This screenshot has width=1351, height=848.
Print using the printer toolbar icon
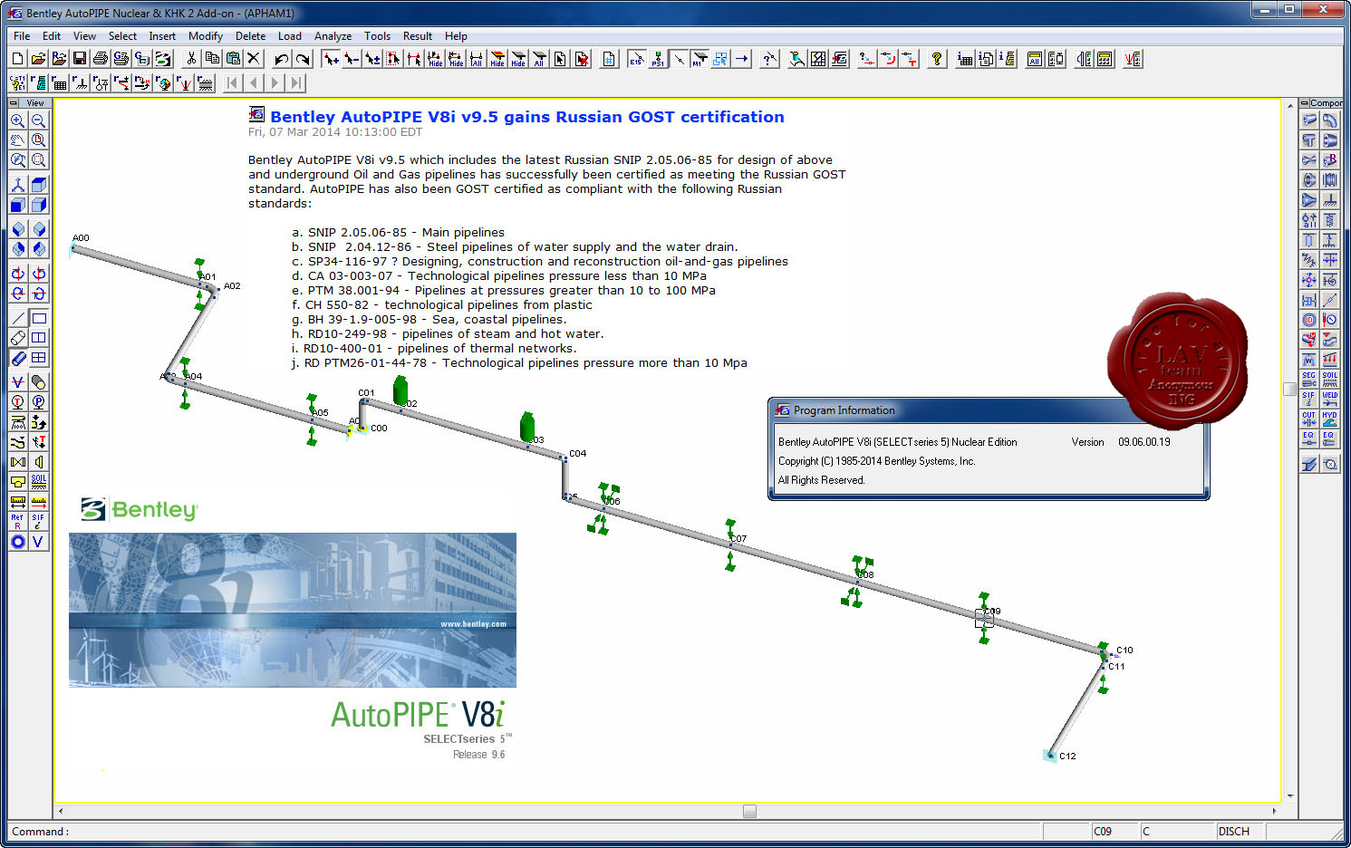point(101,59)
